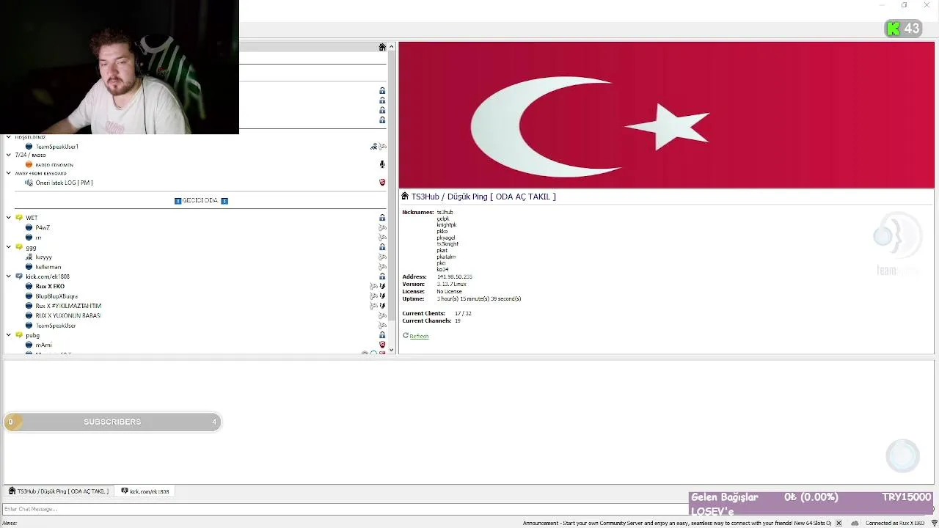Viewport: 939px width, 528px height.
Task: Select the user RUX X YUXONUN BABASI
Action: (x=68, y=315)
